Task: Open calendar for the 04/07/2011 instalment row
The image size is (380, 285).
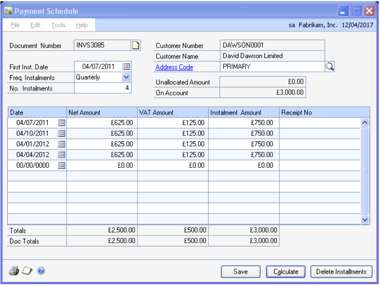Action: 61,122
